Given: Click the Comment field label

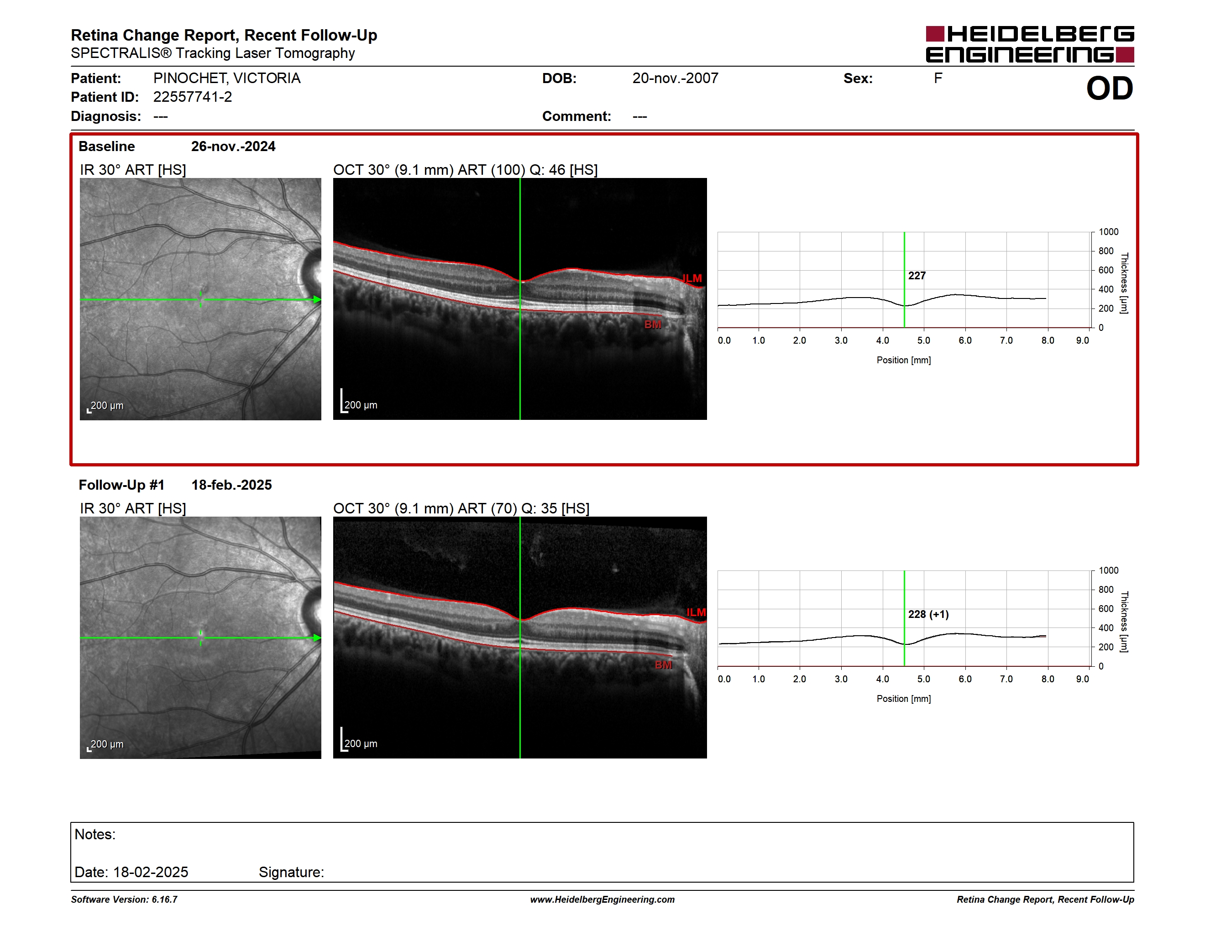Looking at the screenshot, I should tap(576, 116).
